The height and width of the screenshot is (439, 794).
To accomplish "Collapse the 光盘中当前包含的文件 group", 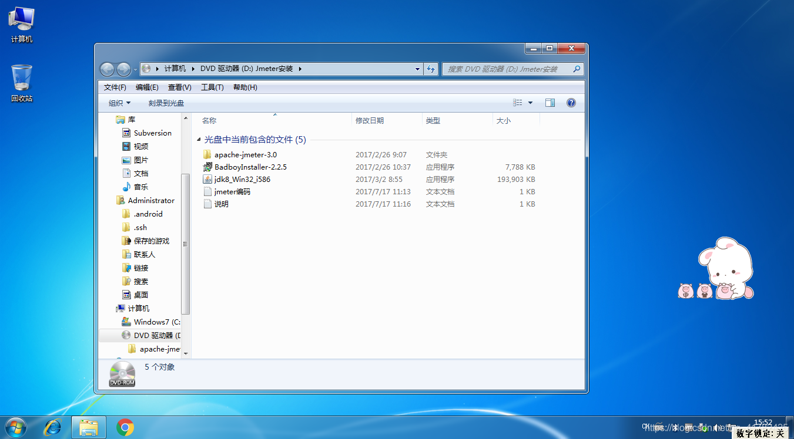I will pyautogui.click(x=199, y=140).
